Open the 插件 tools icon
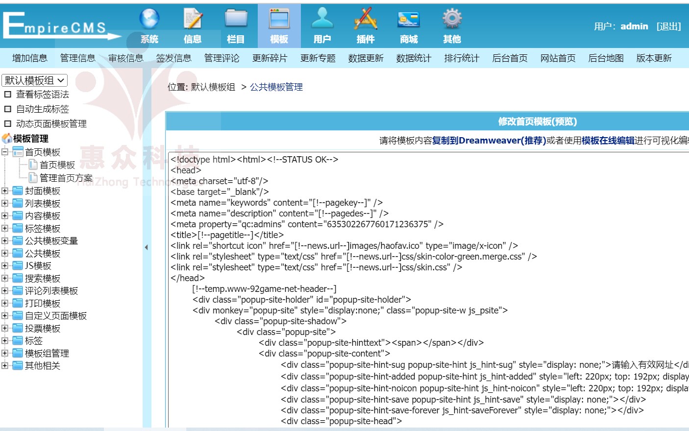Viewport: 689px width, 431px height. (x=366, y=19)
